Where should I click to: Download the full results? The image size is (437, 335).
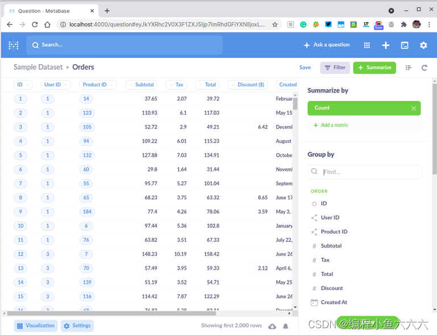pyautogui.click(x=272, y=326)
